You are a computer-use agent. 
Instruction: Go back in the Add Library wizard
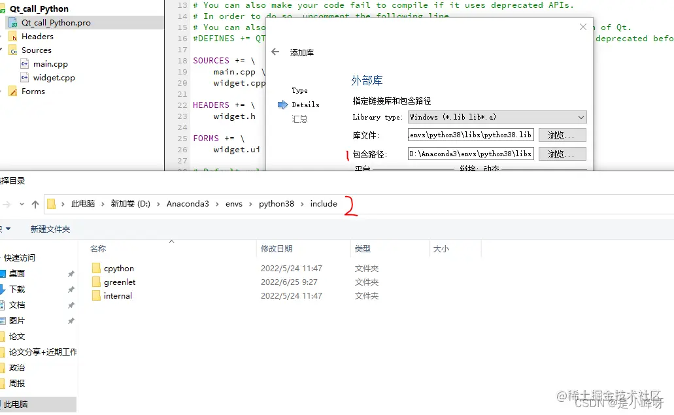275,52
